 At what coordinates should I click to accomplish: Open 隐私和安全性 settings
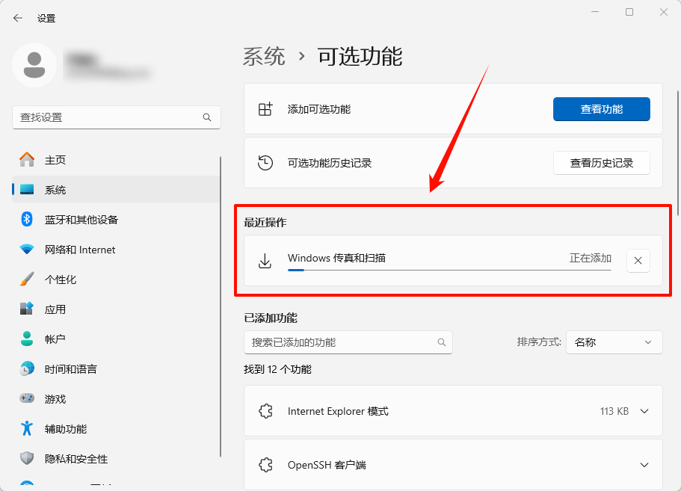27,458
